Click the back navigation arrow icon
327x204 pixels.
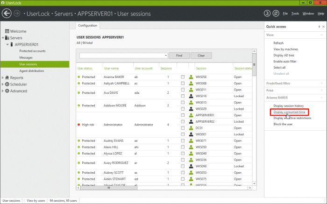tap(7, 14)
